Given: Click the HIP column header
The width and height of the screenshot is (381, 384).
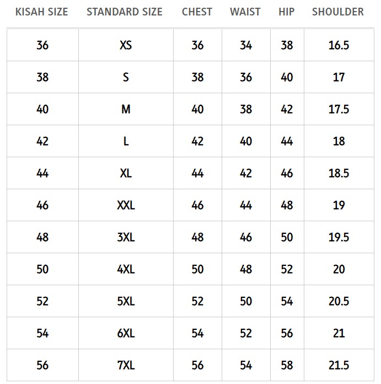Looking at the screenshot, I should [x=286, y=12].
